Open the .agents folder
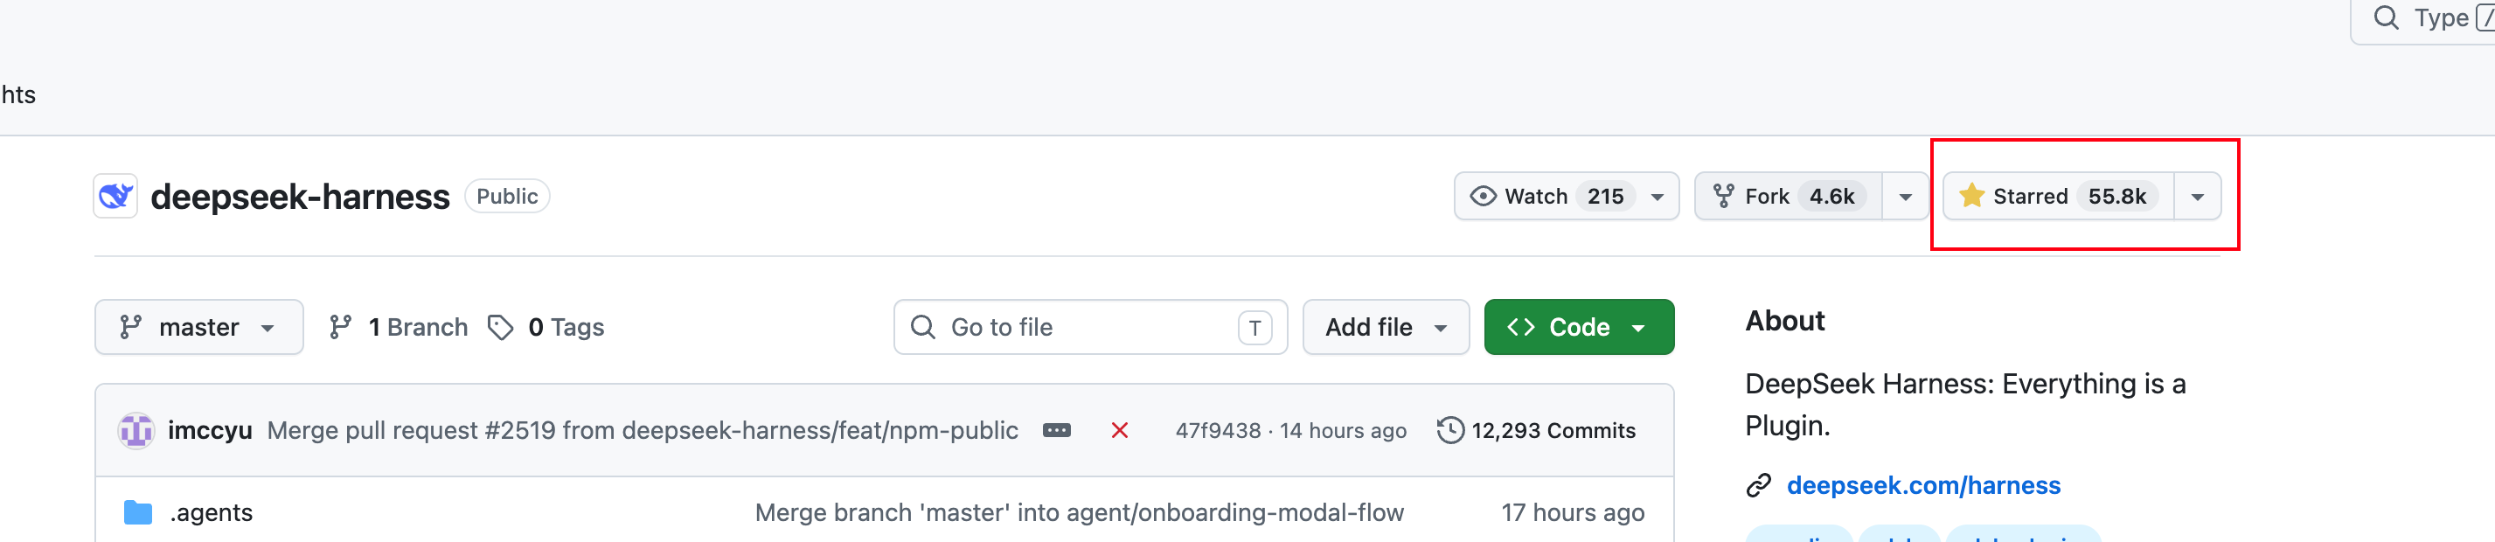 pos(212,512)
